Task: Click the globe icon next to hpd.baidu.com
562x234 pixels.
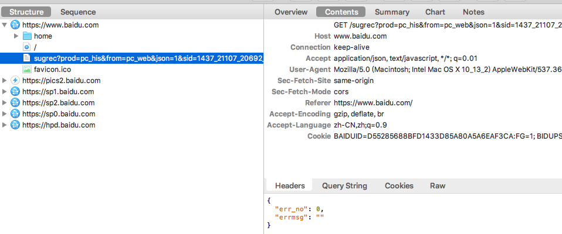Action: pos(15,125)
